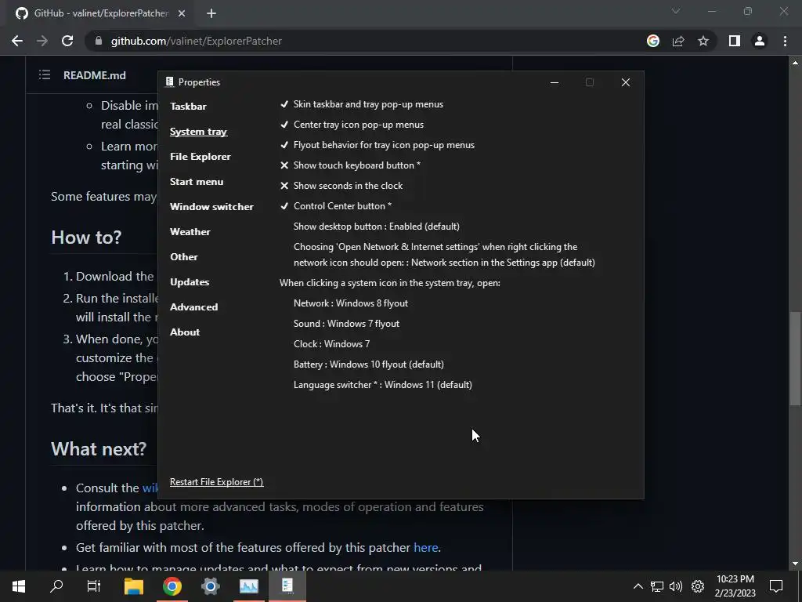Screen dimensions: 802x602
Task: Open Task View on taskbar
Action: click(x=94, y=586)
